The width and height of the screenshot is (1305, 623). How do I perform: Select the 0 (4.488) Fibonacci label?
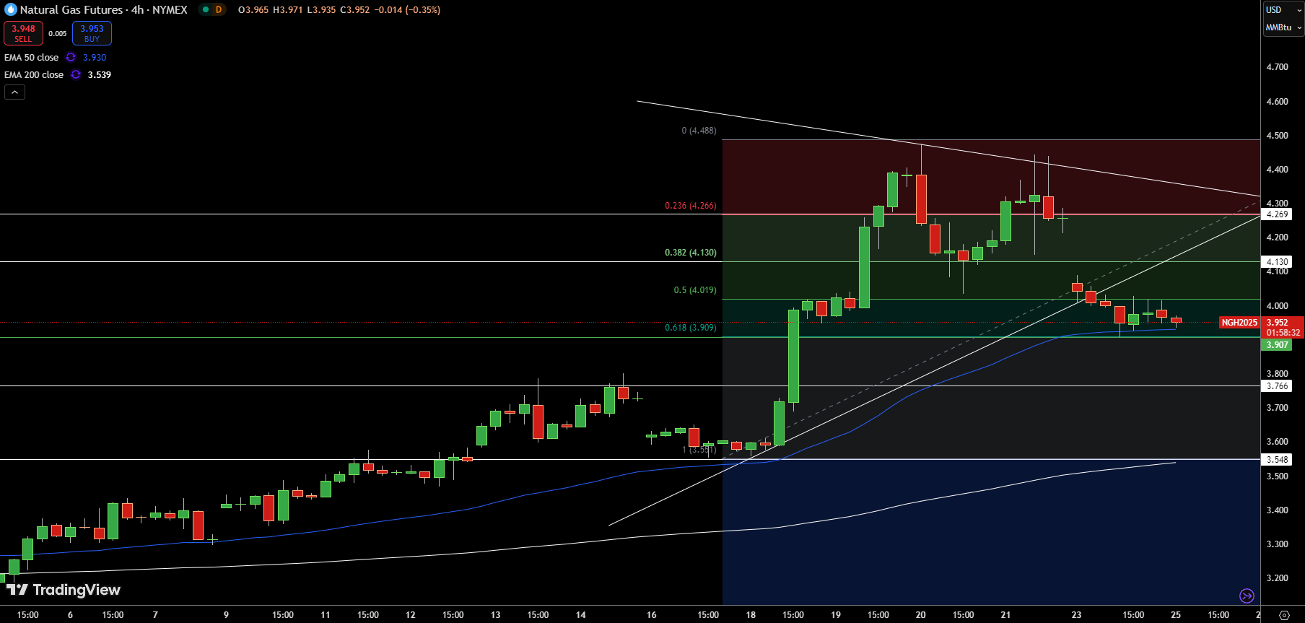pyautogui.click(x=699, y=131)
